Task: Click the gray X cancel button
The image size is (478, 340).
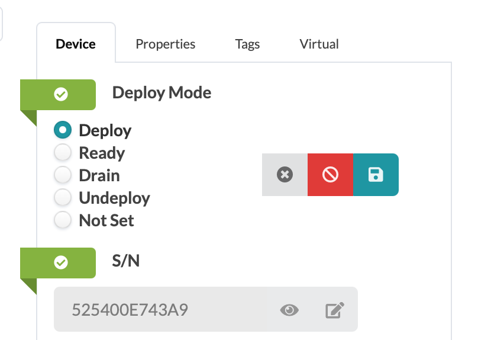Action: pyautogui.click(x=285, y=175)
